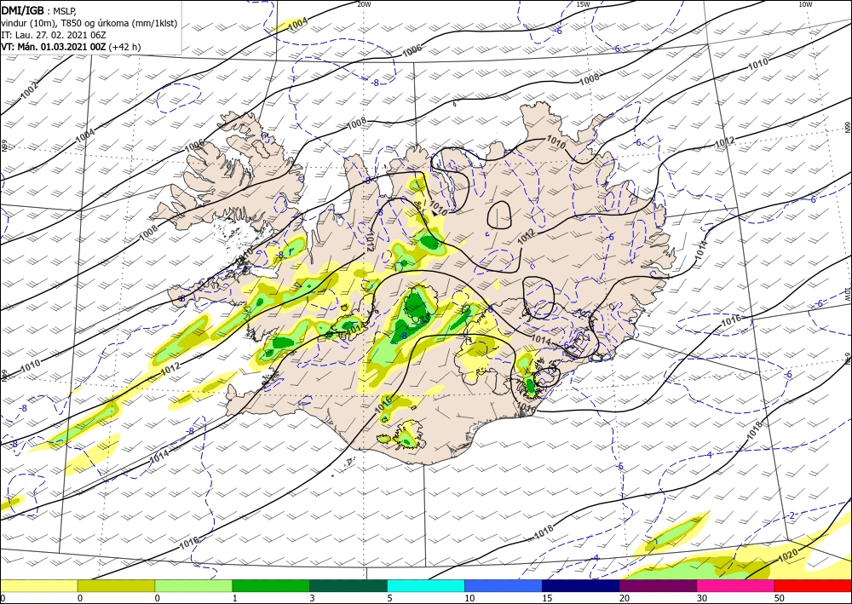
Task: Click the 'VT: Mán. 01.03.2021 00Z' valid time
Action: (x=54, y=47)
